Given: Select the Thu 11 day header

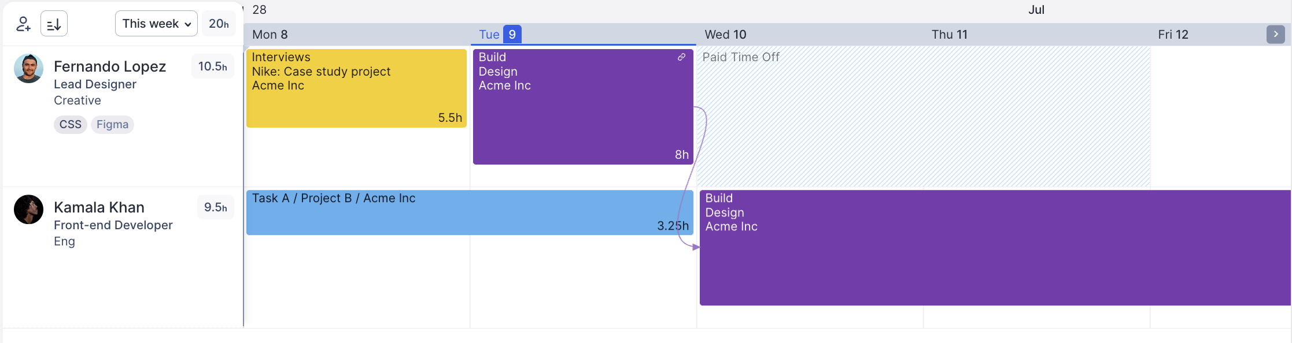Looking at the screenshot, I should pyautogui.click(x=949, y=35).
